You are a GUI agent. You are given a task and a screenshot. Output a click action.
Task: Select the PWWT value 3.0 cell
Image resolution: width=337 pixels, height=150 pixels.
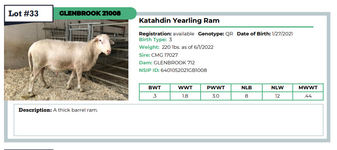tap(216, 96)
